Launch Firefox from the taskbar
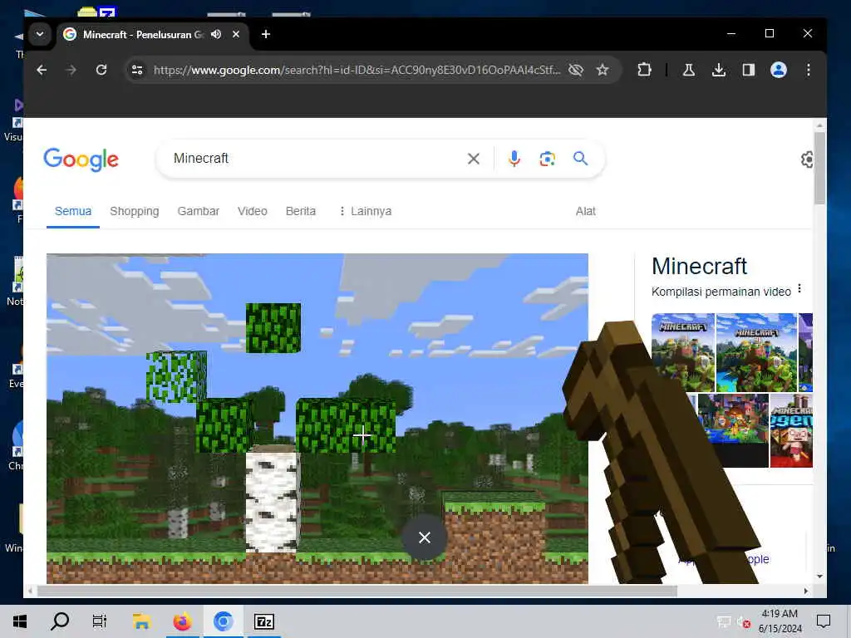The image size is (851, 638). coord(182,621)
